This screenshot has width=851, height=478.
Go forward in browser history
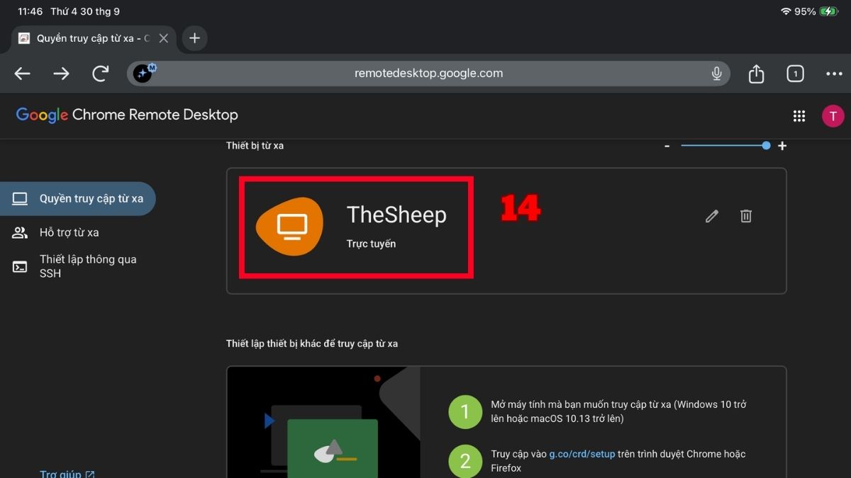(x=62, y=74)
